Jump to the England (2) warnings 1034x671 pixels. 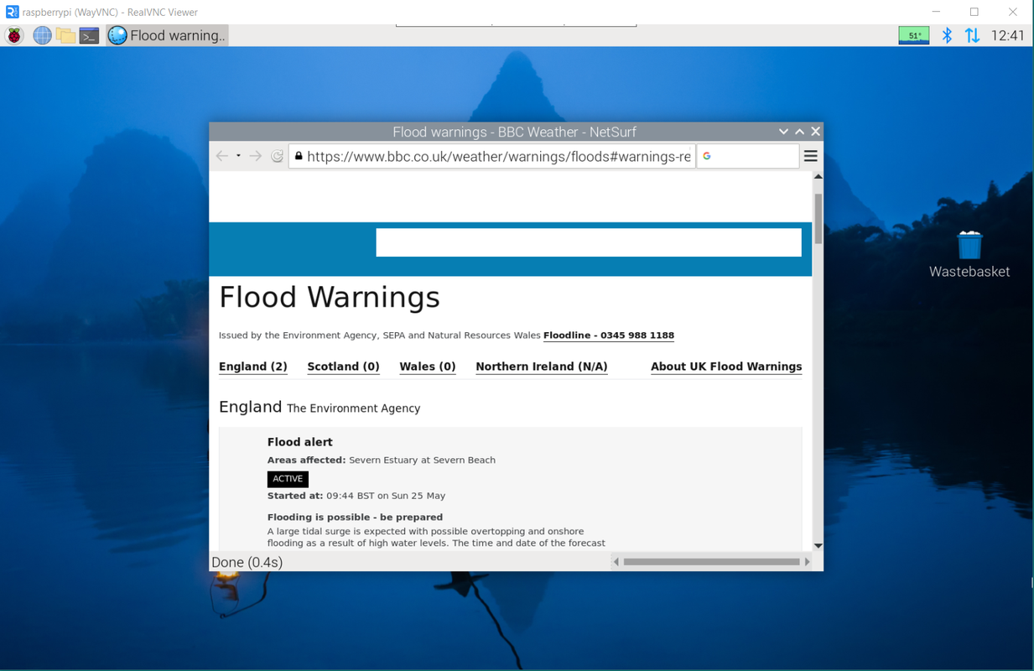pyautogui.click(x=253, y=367)
